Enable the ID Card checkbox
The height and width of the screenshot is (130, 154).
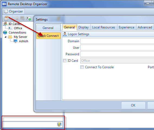pos(65,61)
